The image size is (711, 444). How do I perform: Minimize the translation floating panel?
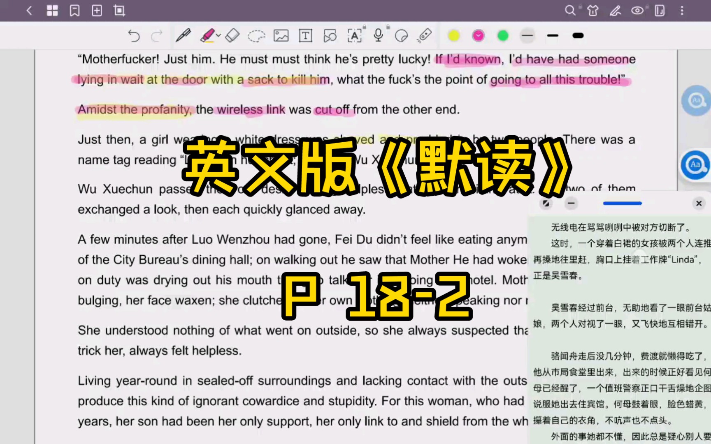click(571, 203)
